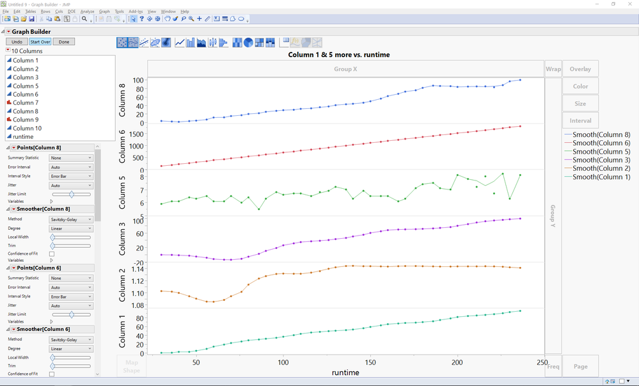Activate the Brush tool
The height and width of the screenshot is (386, 639).
tap(176, 19)
